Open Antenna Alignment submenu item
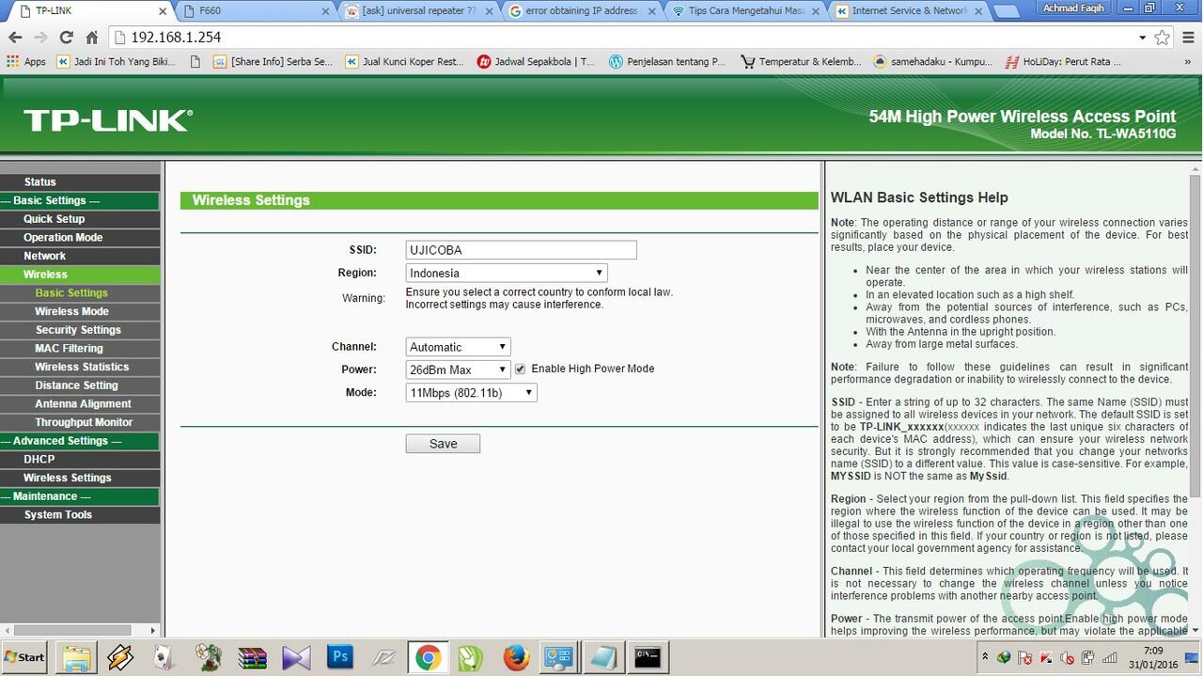 [80, 404]
